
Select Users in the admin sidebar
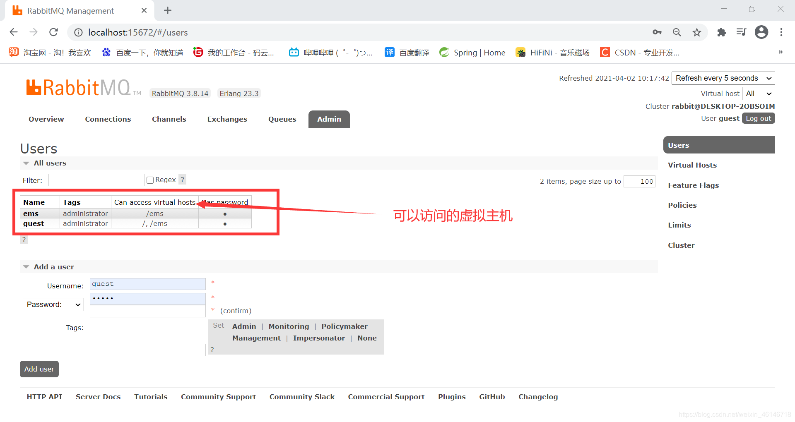tap(719, 145)
